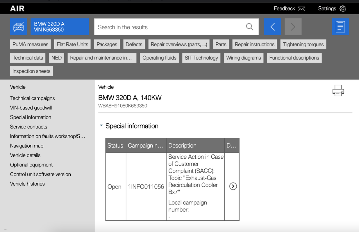This screenshot has width=359, height=232.
Task: Click the vehicle identification car icon
Action: (x=19, y=27)
